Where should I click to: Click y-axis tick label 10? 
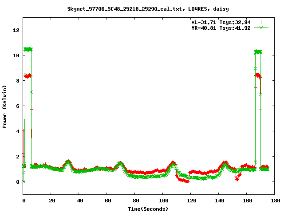click(x=16, y=55)
